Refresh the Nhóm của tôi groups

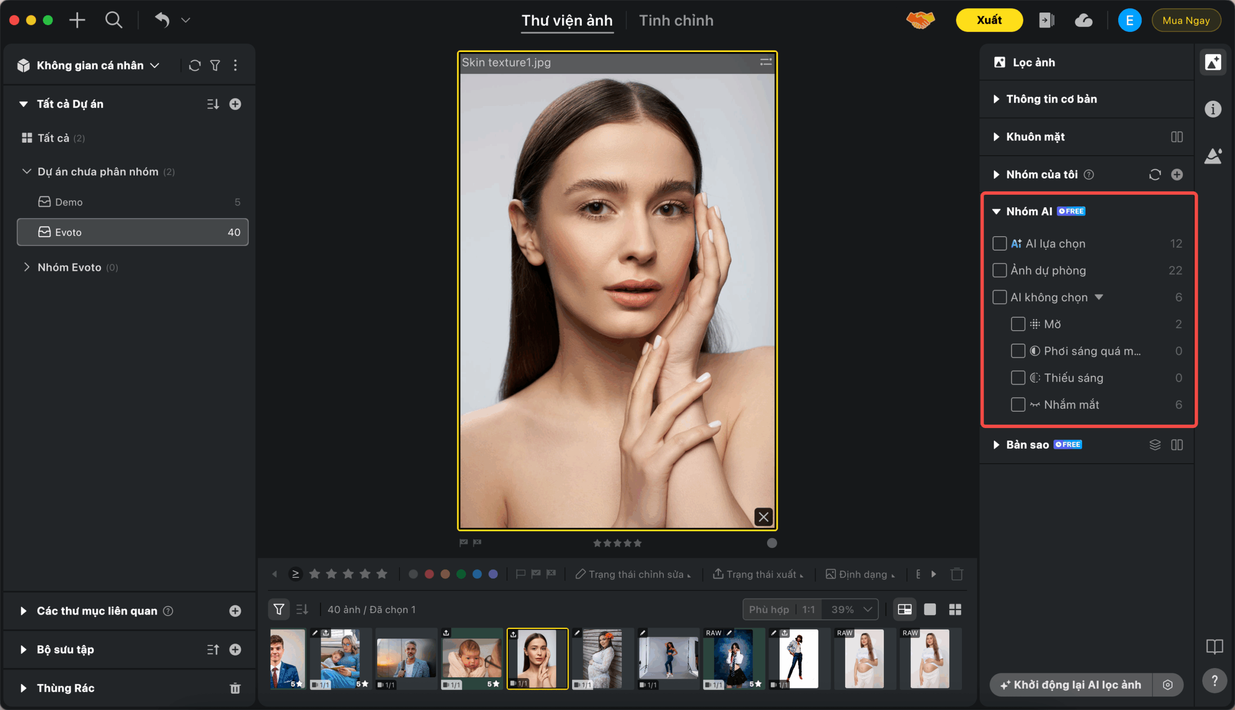[x=1154, y=174]
